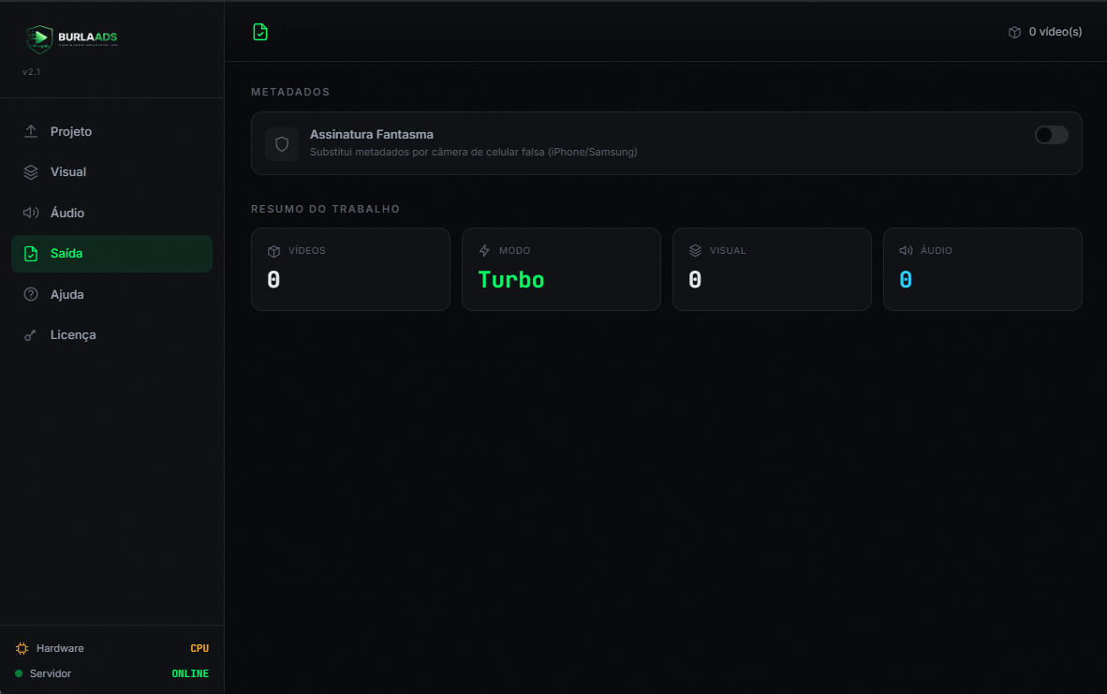
Task: Open the Licença section
Action: coord(111,335)
